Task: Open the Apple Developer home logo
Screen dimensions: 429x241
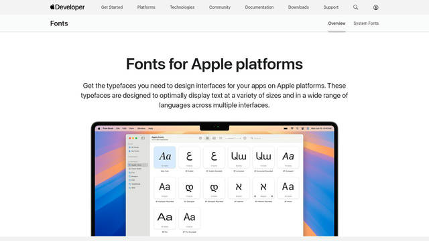Action: [67, 7]
